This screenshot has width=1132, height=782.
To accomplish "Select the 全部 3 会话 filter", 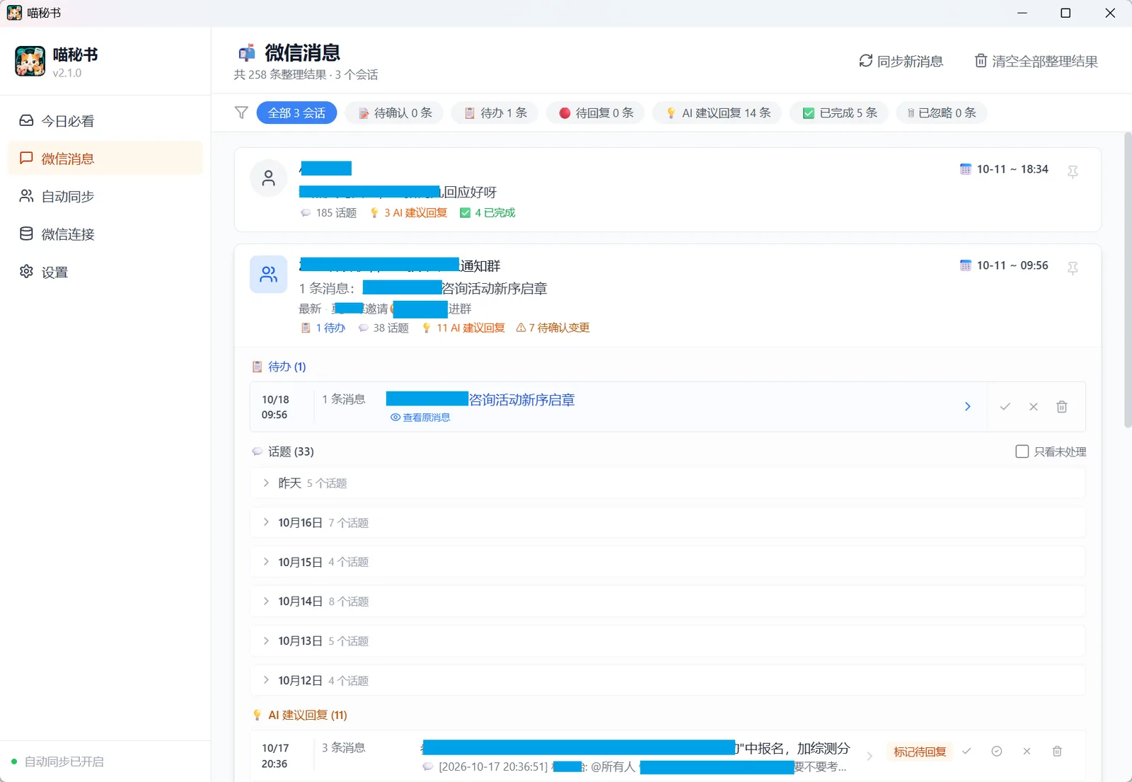I will [296, 113].
